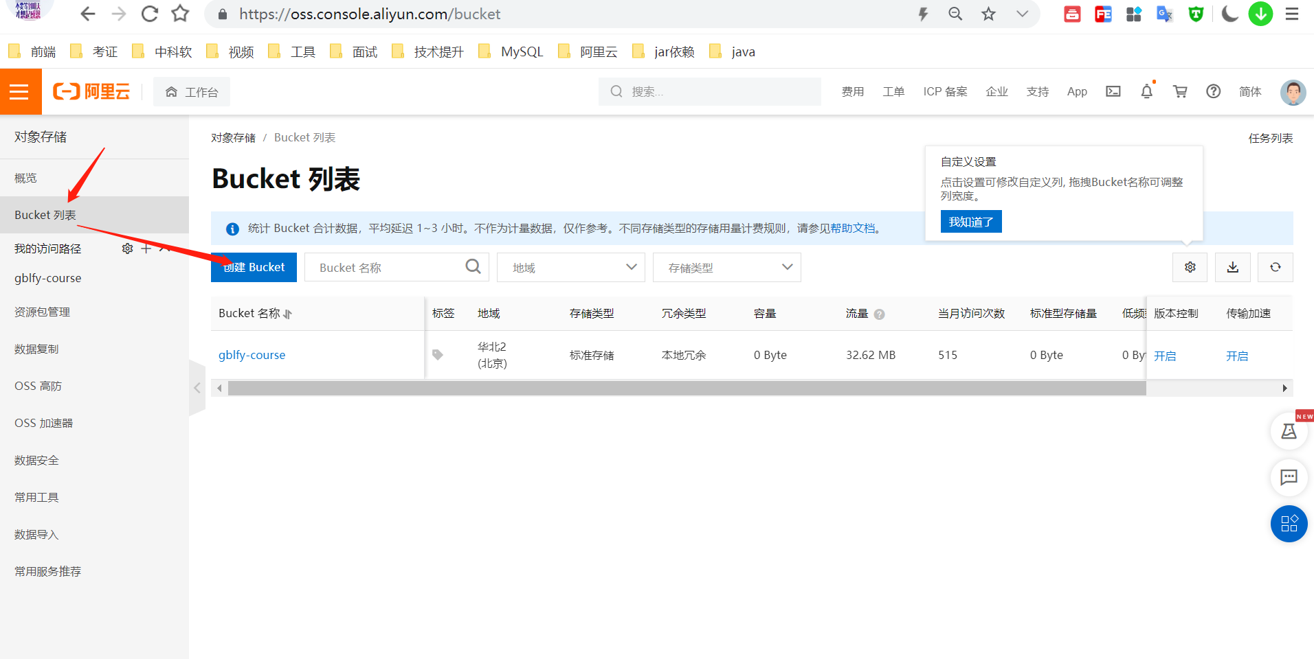Open the 简体 language menu
The width and height of the screenshot is (1314, 659).
(x=1249, y=91)
